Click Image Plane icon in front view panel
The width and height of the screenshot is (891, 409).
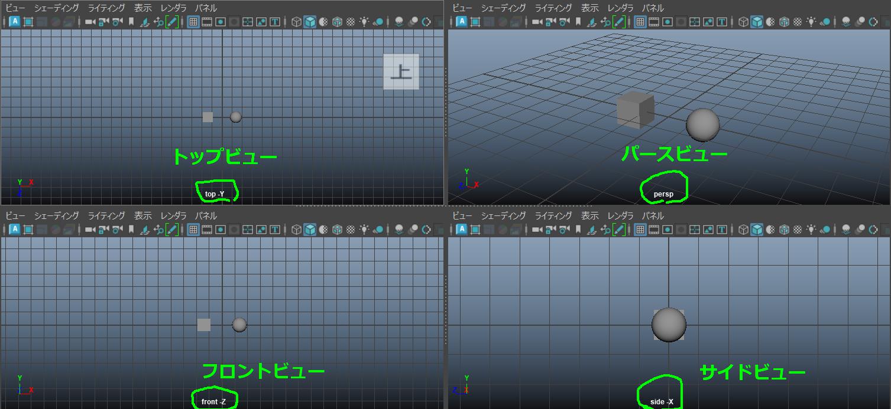144,230
